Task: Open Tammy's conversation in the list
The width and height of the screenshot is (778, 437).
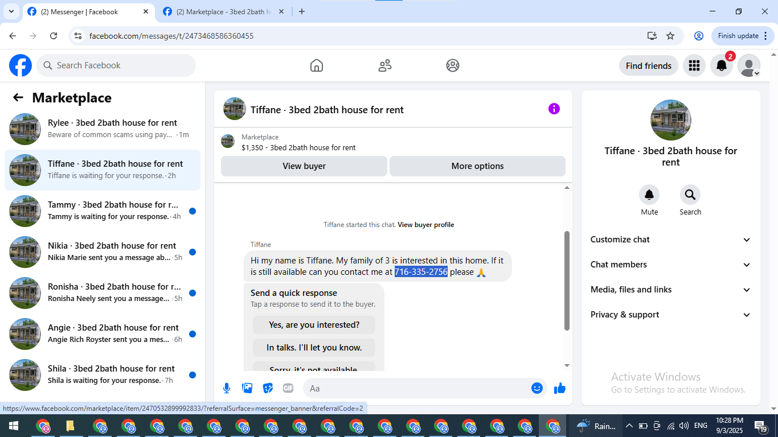Action: click(103, 211)
